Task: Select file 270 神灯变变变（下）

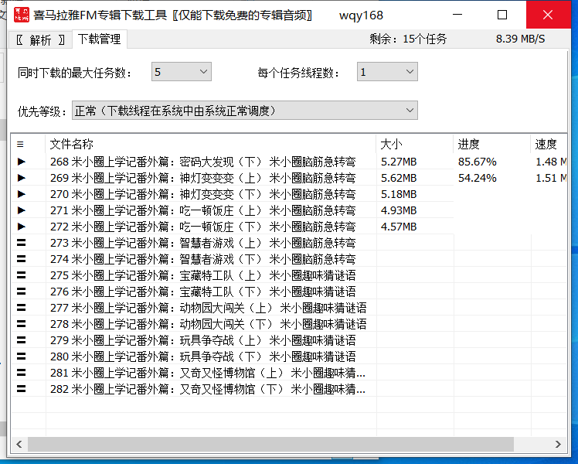Action: [x=202, y=194]
